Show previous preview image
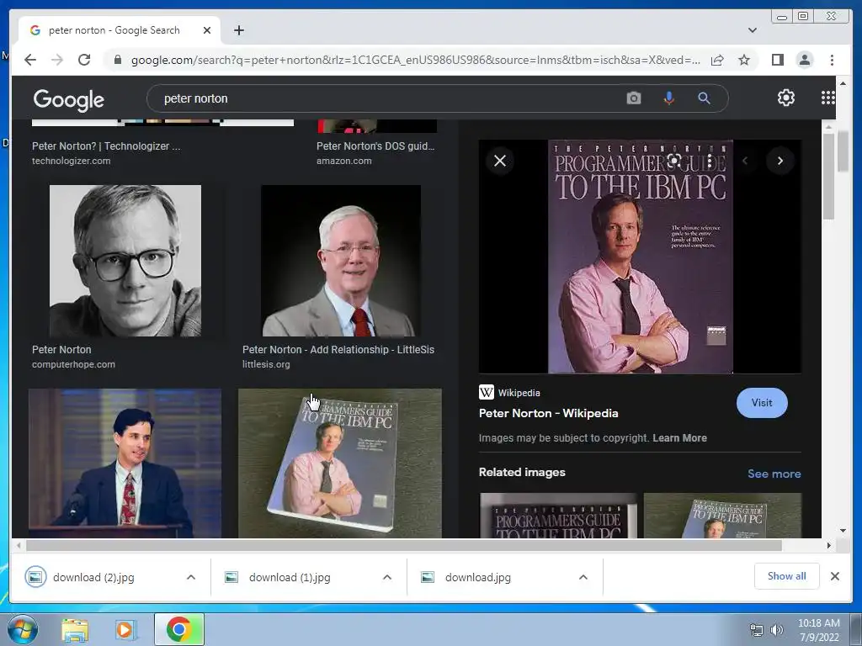The height and width of the screenshot is (646, 862). pyautogui.click(x=746, y=161)
